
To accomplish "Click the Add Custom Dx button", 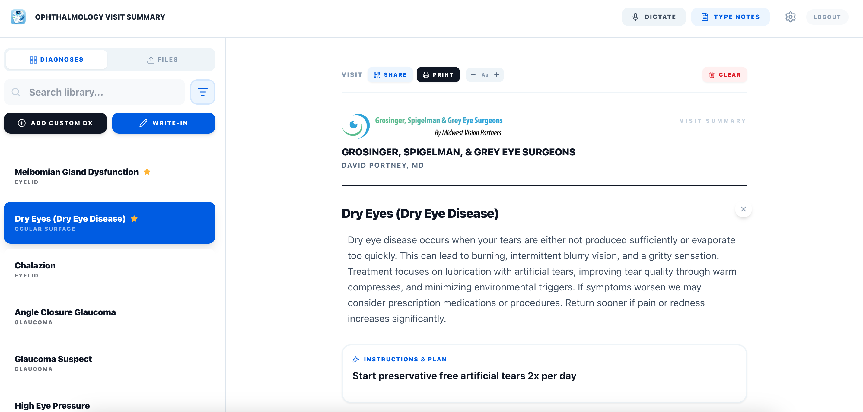I will (x=55, y=123).
